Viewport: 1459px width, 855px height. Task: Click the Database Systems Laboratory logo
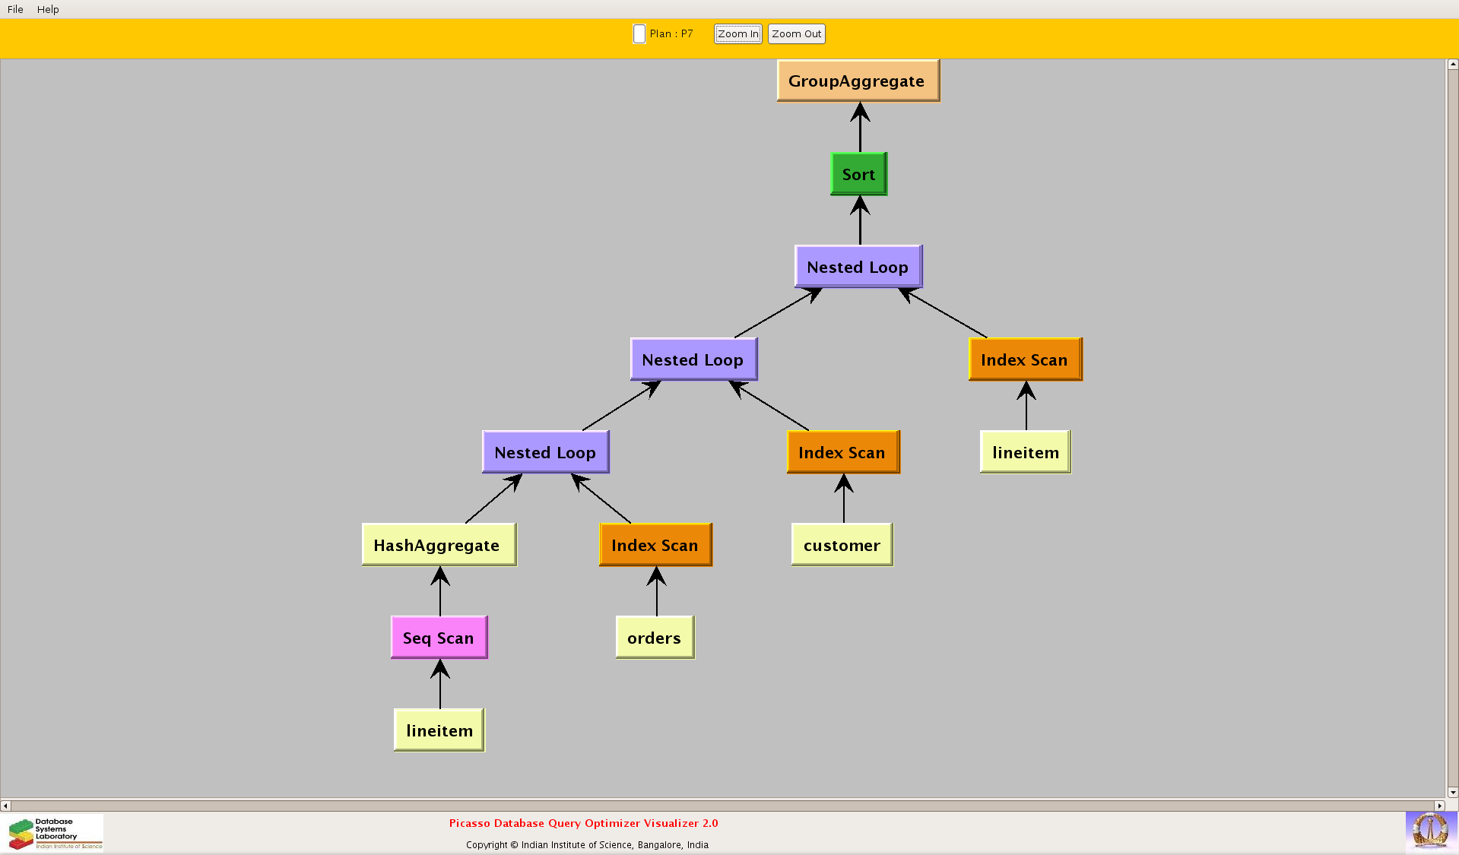[55, 834]
